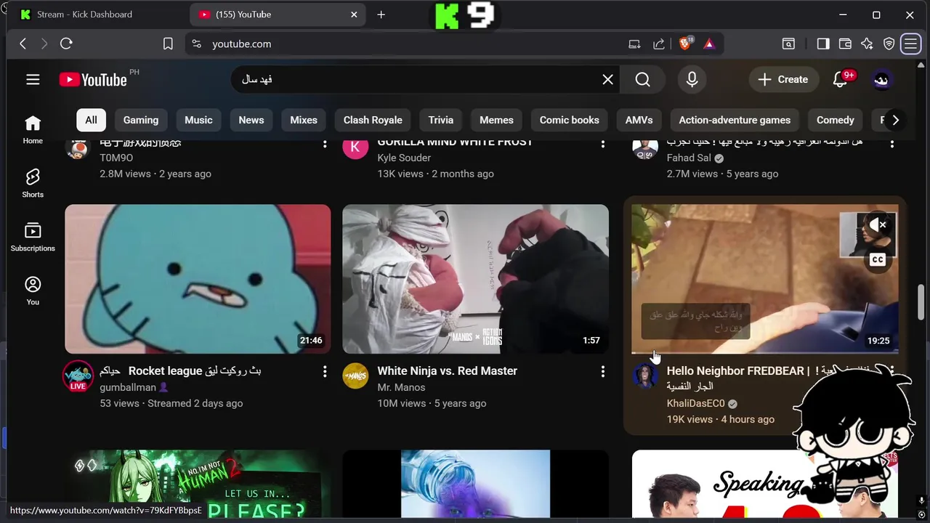The height and width of the screenshot is (523, 930).
Task: Go to Home in the sidebar
Action: pos(33,129)
